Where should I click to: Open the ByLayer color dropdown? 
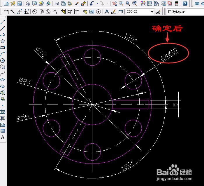tap(186, 12)
